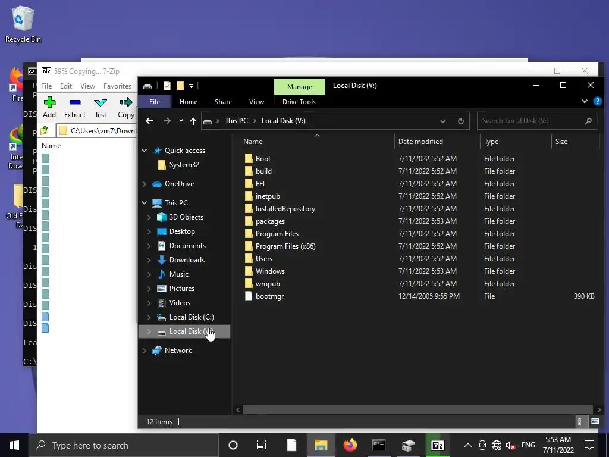Open File Explorer taskbar icon
609x457 pixels.
point(321,445)
